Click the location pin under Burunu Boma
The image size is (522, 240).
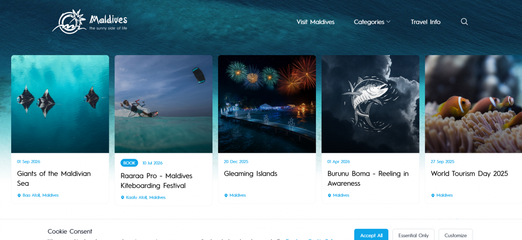pyautogui.click(x=329, y=195)
